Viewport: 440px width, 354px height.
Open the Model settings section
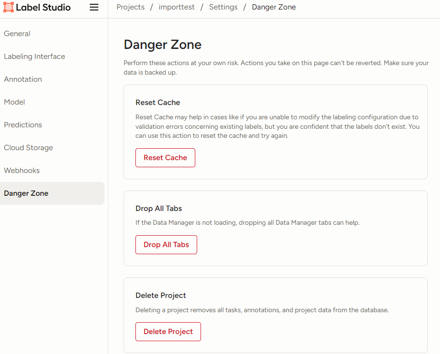click(x=14, y=102)
